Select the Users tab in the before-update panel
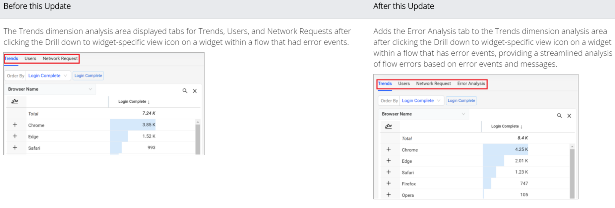The image size is (615, 208). pyautogui.click(x=30, y=59)
